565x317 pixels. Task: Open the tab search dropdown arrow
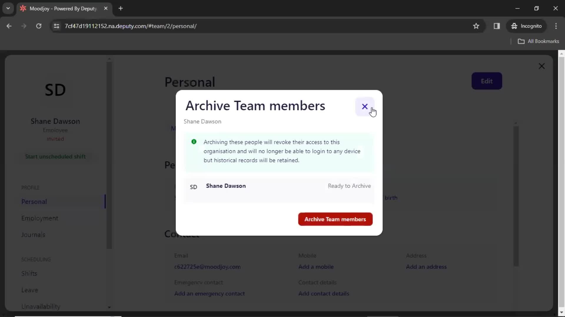(8, 8)
